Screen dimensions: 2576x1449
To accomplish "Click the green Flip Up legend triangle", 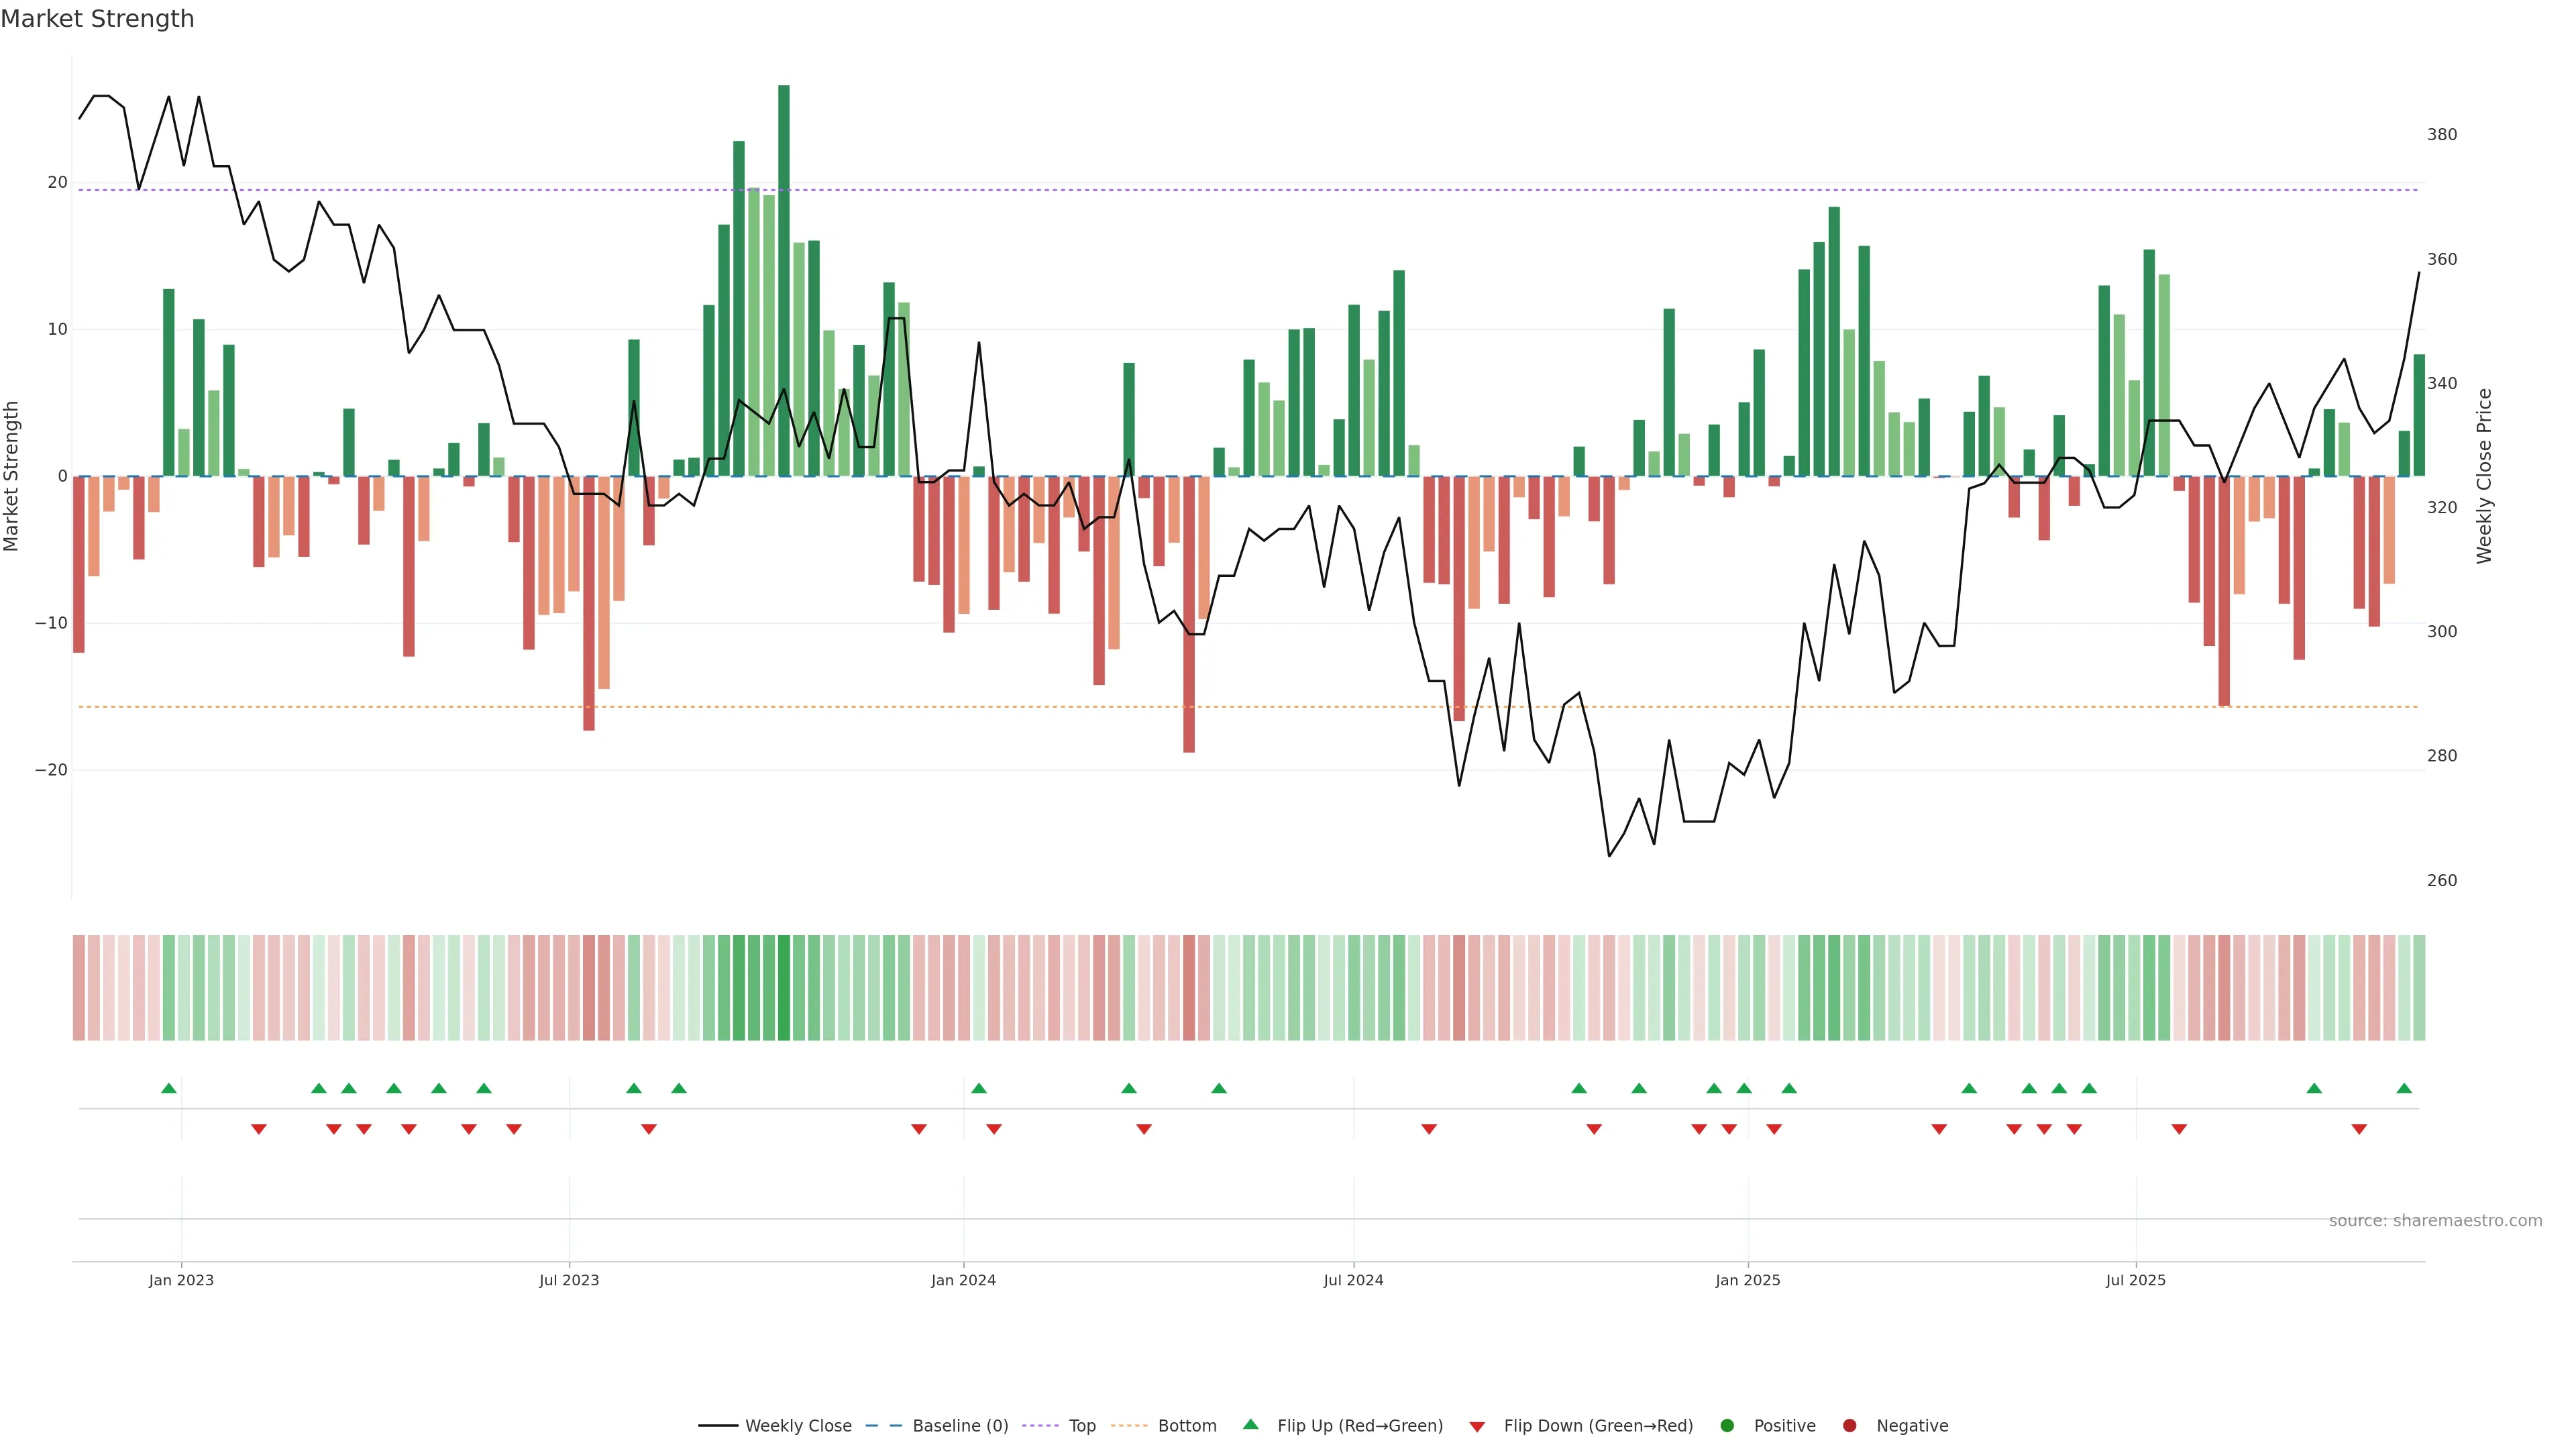I will click(1250, 1425).
